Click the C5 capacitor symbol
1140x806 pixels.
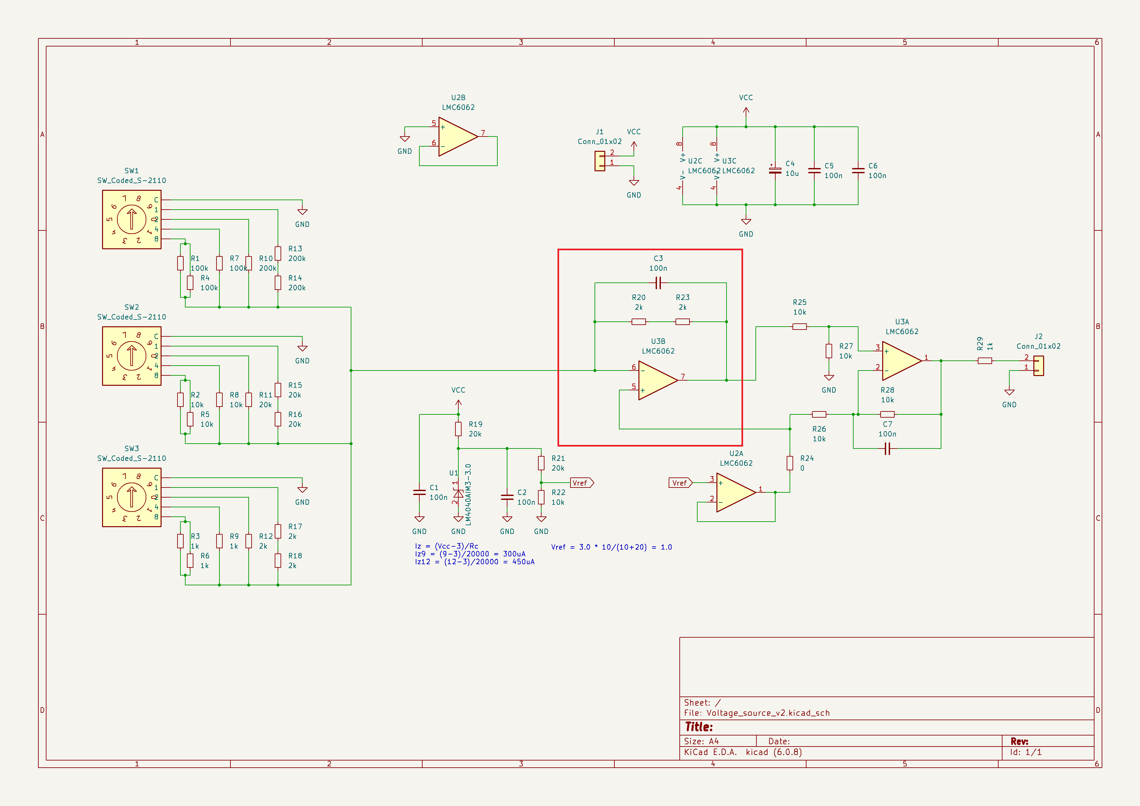click(x=814, y=171)
